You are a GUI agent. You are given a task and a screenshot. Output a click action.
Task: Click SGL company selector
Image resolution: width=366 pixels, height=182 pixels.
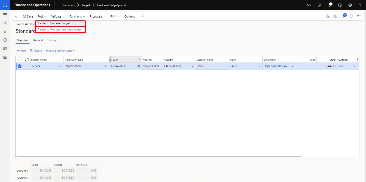(309, 5)
